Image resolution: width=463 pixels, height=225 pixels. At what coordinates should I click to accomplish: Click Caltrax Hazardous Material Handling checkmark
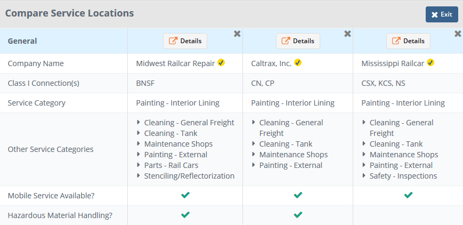[298, 215]
